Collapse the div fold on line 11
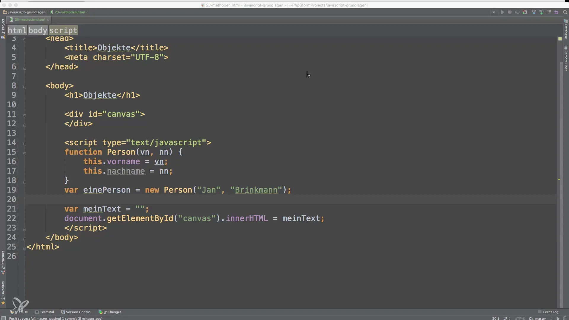This screenshot has width=569, height=320. click(25, 116)
